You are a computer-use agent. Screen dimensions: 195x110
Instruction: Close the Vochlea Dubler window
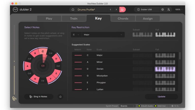pos(12,4)
